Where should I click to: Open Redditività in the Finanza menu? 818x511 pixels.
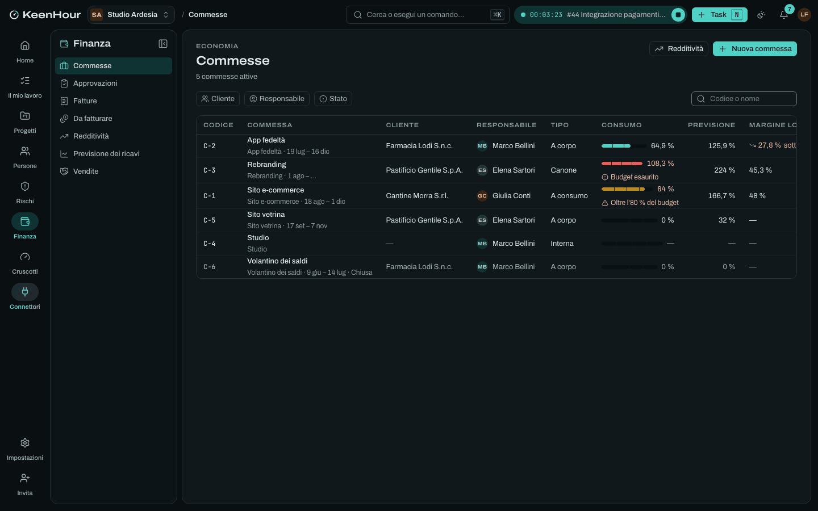[114, 136]
